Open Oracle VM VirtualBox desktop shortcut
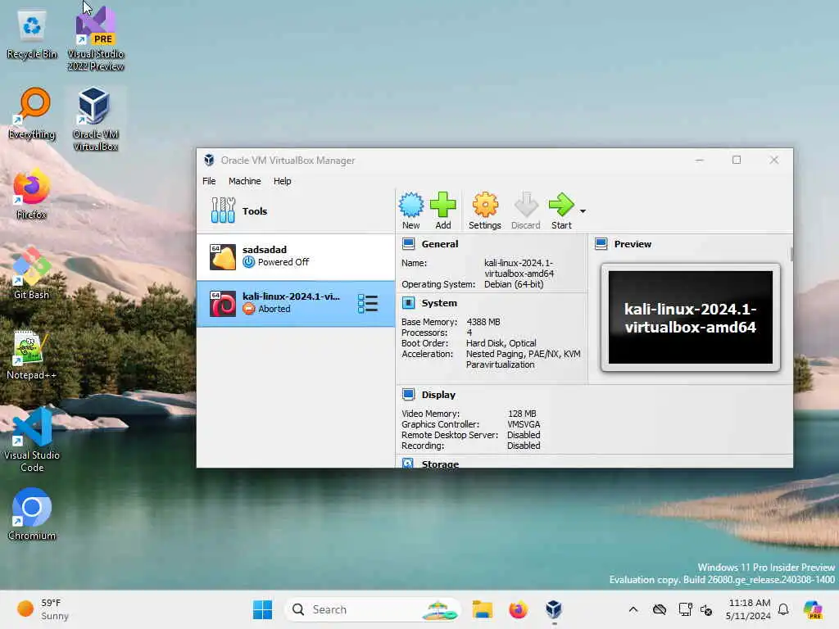The image size is (839, 629). pos(95,120)
